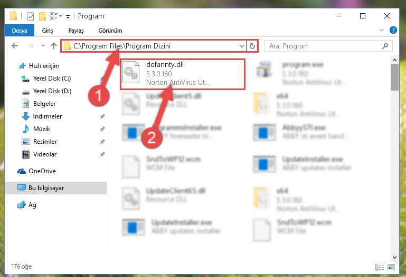Click the search magnifier icon
Viewport: 406px width, 277px height.
385,46
